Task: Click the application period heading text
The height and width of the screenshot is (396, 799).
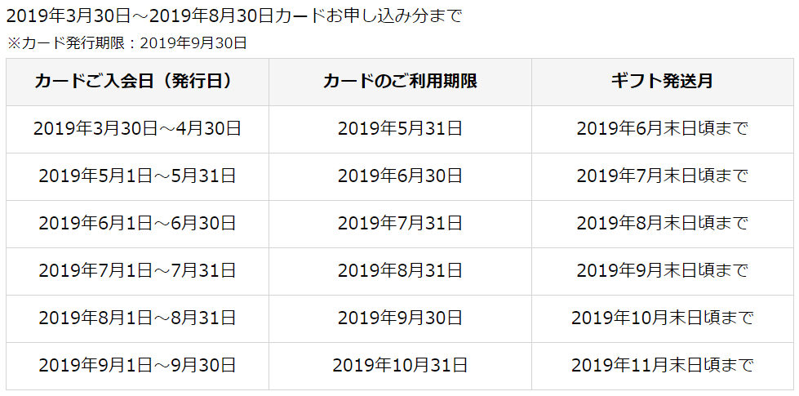Action: 234,16
